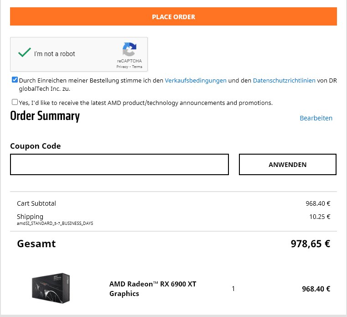Click the Gesamt total amount 978,65 €
The image size is (347, 317).
click(x=311, y=244)
